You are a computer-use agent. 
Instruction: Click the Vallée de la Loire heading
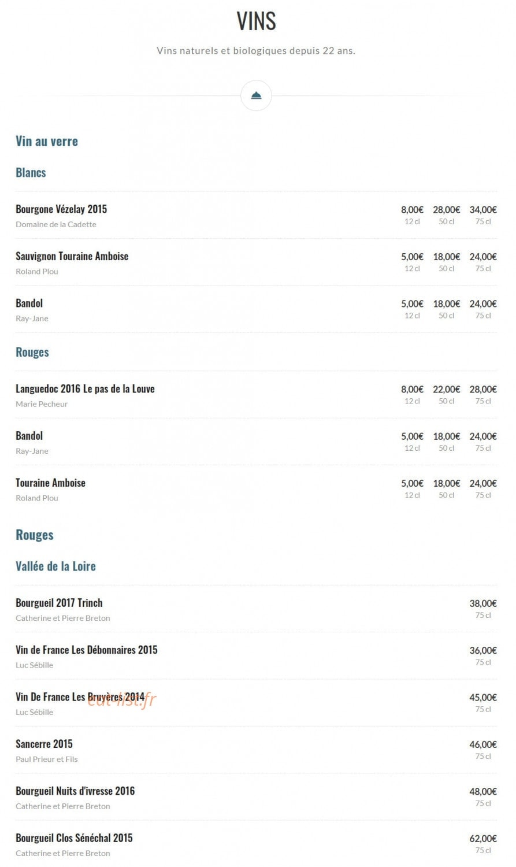pyautogui.click(x=55, y=566)
